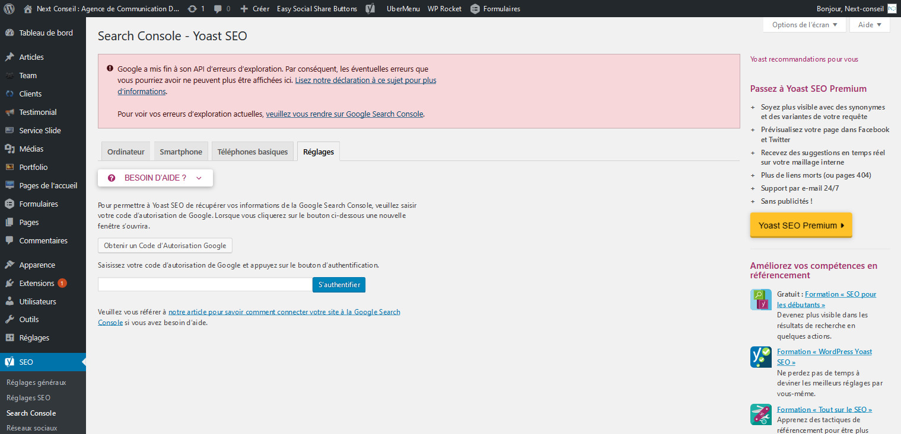Click the Tableau de bord dashboard icon
The image size is (901, 434).
coord(9,33)
